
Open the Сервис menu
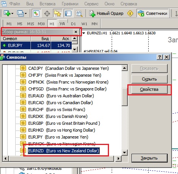click(x=91, y=4)
